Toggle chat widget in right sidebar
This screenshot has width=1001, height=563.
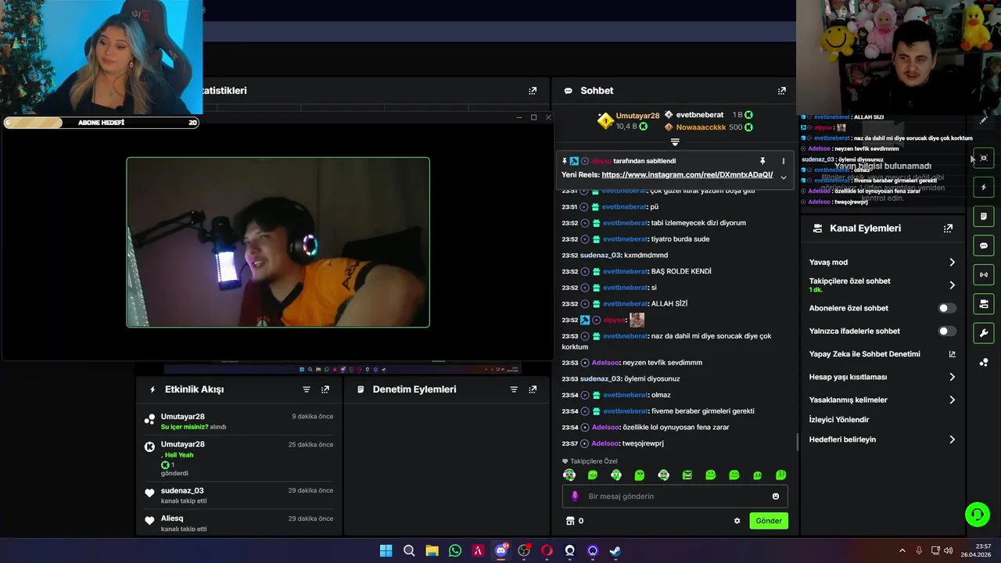[x=984, y=246]
